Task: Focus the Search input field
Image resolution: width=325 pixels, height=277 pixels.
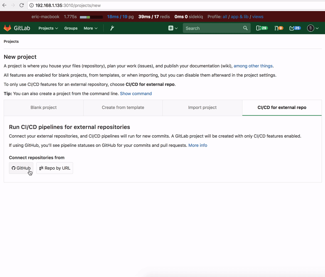Action: (213, 28)
